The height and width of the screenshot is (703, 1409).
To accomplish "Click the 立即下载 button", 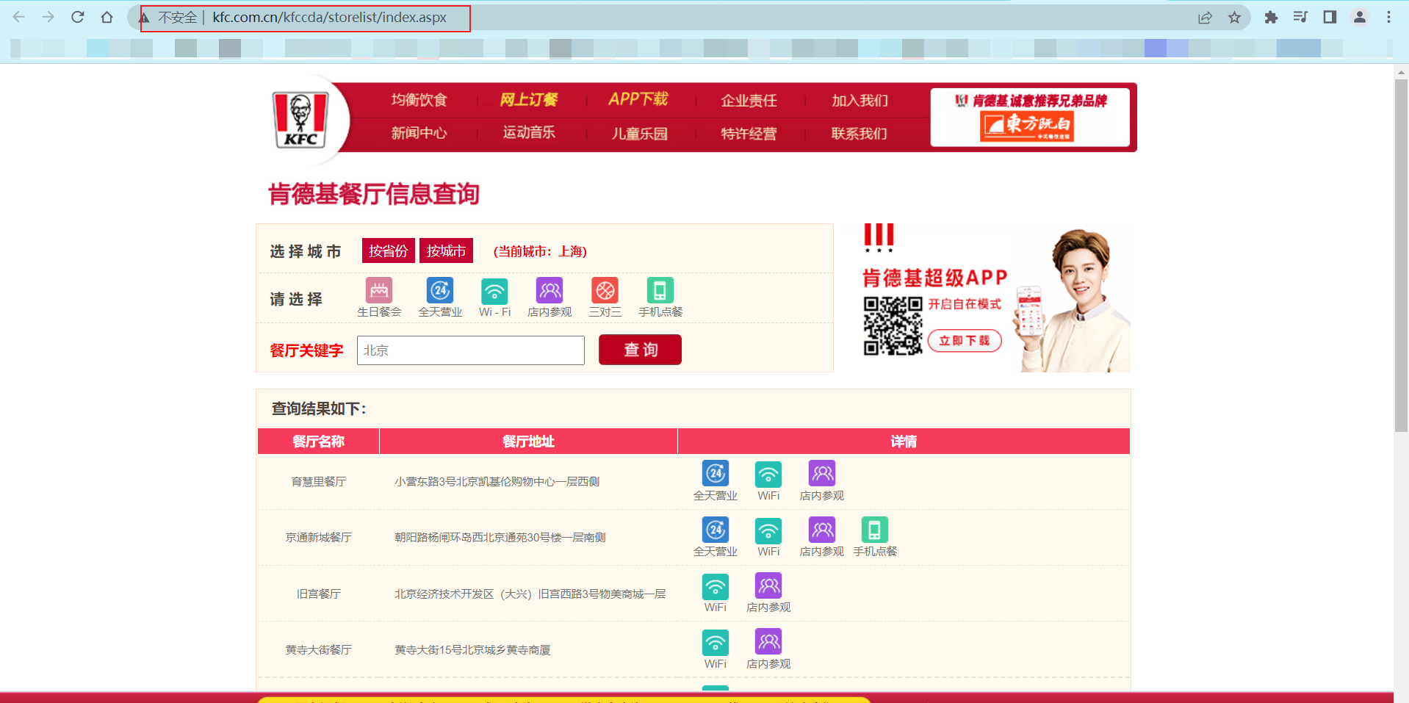I will pos(965,341).
